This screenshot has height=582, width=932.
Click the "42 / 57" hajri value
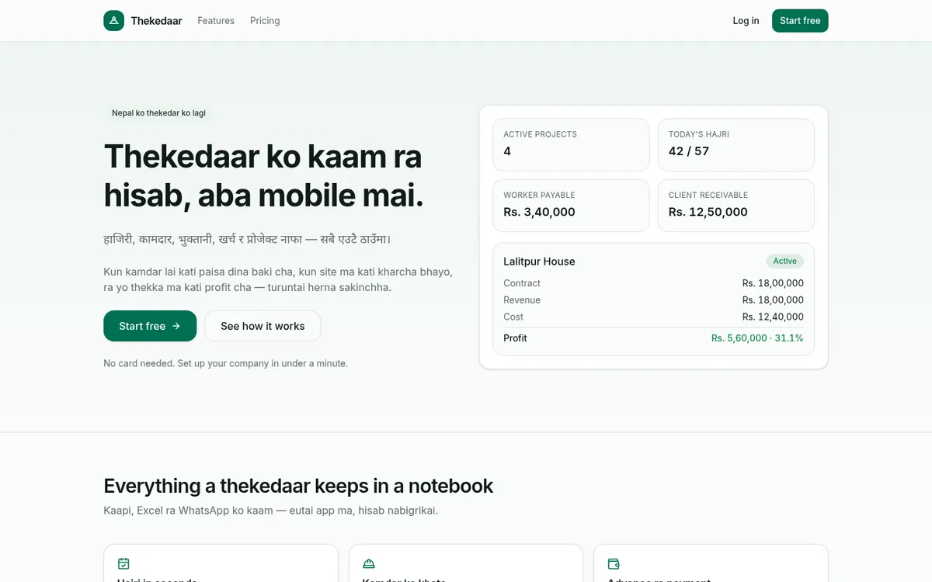[x=689, y=151]
